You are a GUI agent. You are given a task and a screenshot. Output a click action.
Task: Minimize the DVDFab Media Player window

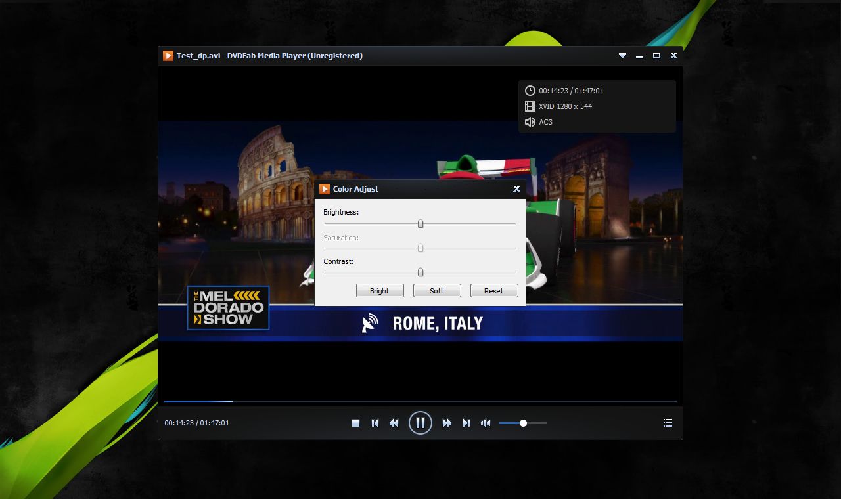click(x=639, y=56)
